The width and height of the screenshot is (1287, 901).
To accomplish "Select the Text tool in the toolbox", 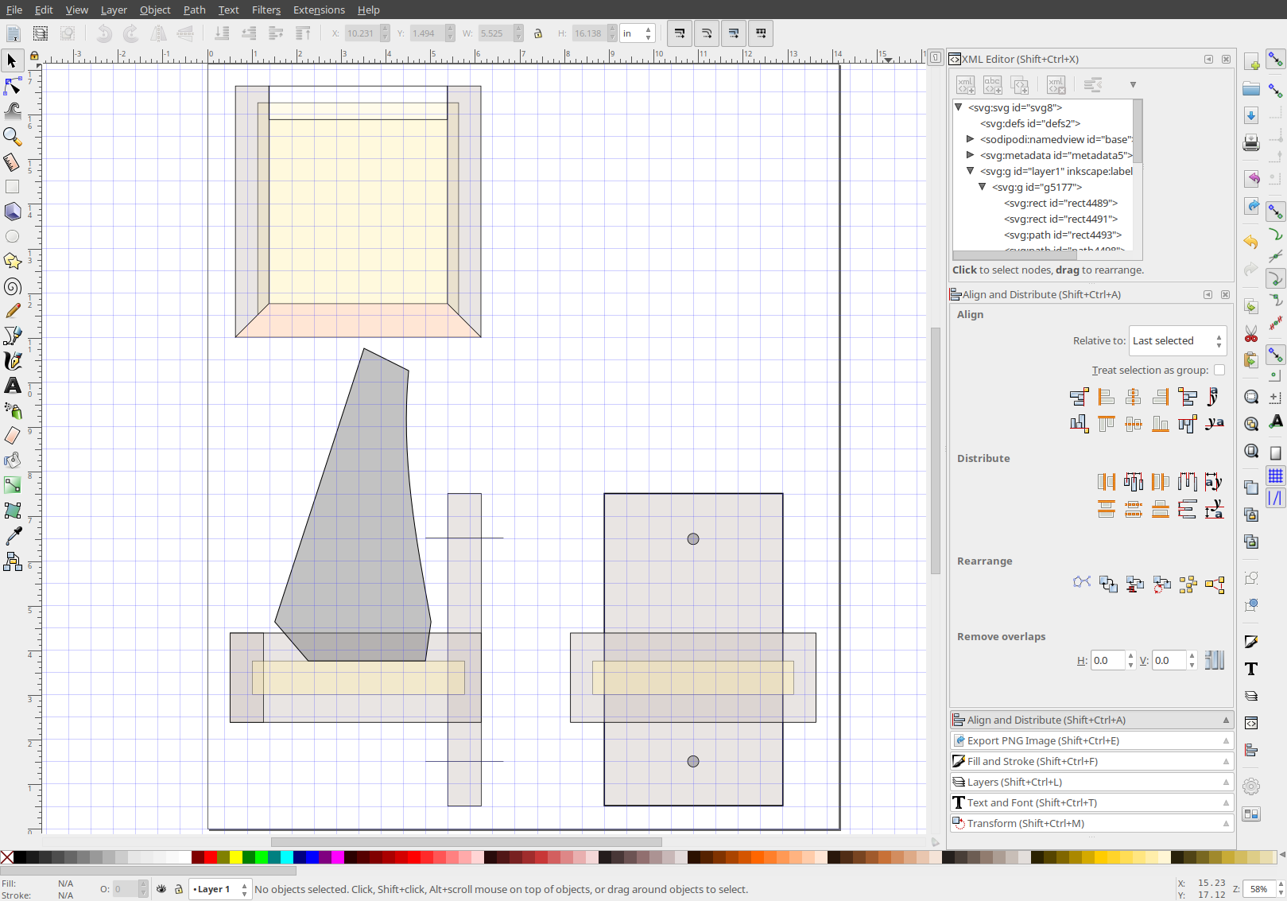I will pyautogui.click(x=13, y=386).
